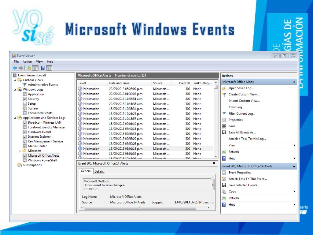Screen dimensions: 313x235
Task: Click Import Custom View... action
Action: coord(244,101)
